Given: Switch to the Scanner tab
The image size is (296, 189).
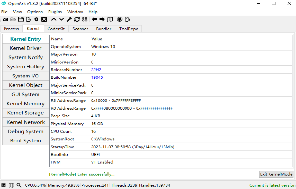Looking at the screenshot, I should 80,29.
